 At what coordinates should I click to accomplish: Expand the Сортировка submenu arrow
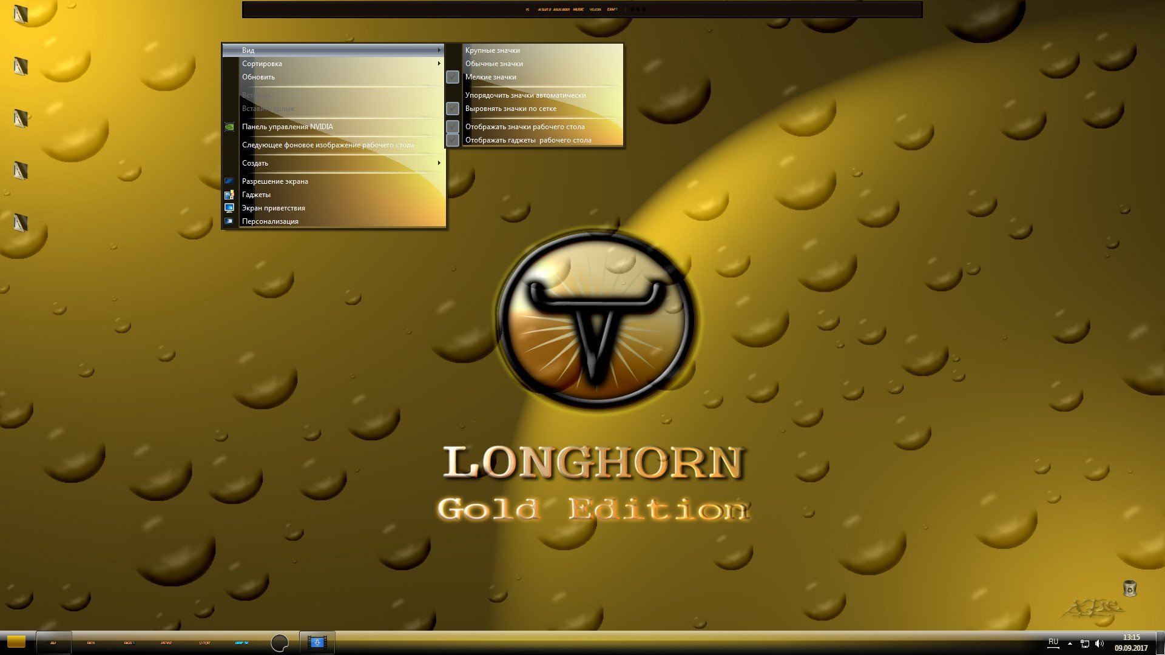(439, 64)
